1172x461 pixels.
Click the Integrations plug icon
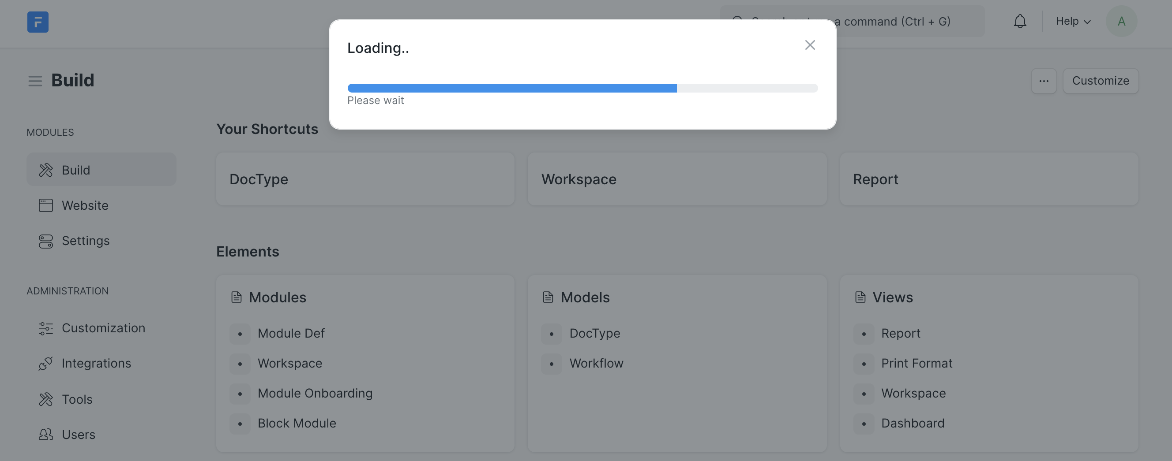pyautogui.click(x=45, y=363)
